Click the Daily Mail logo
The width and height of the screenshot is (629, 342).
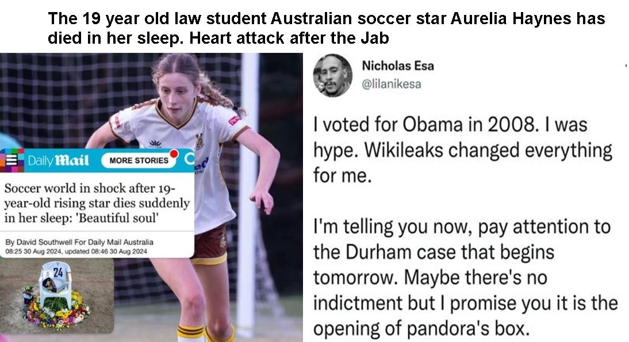pyautogui.click(x=58, y=160)
